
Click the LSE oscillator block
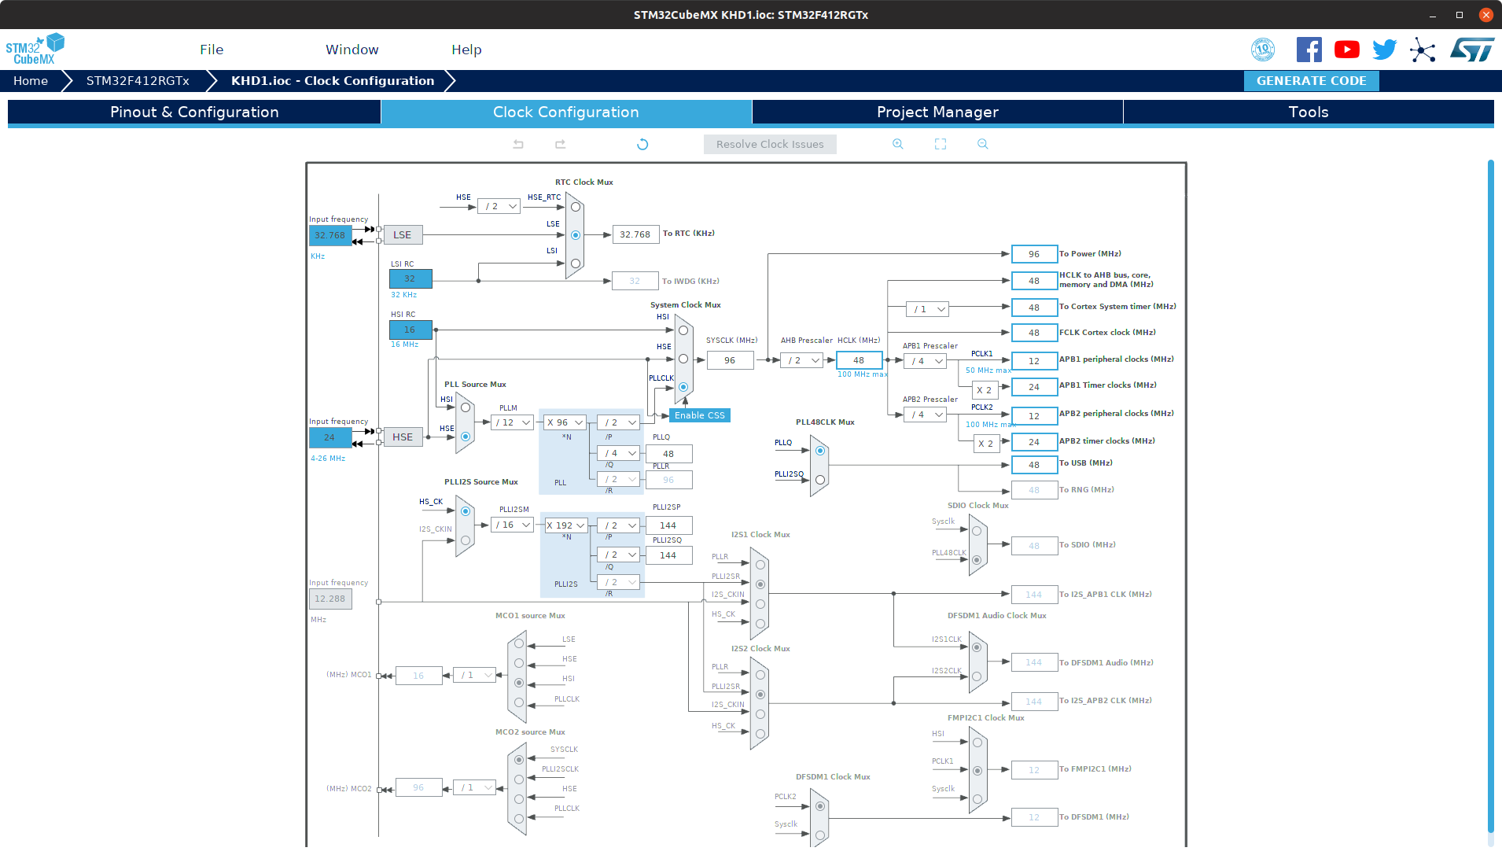(x=403, y=234)
